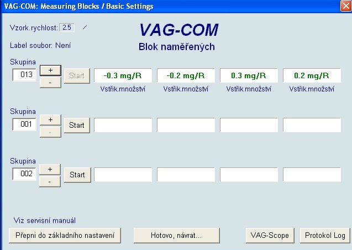Click the greyed Start button beside group 013
The width and height of the screenshot is (352, 250).
[77, 76]
